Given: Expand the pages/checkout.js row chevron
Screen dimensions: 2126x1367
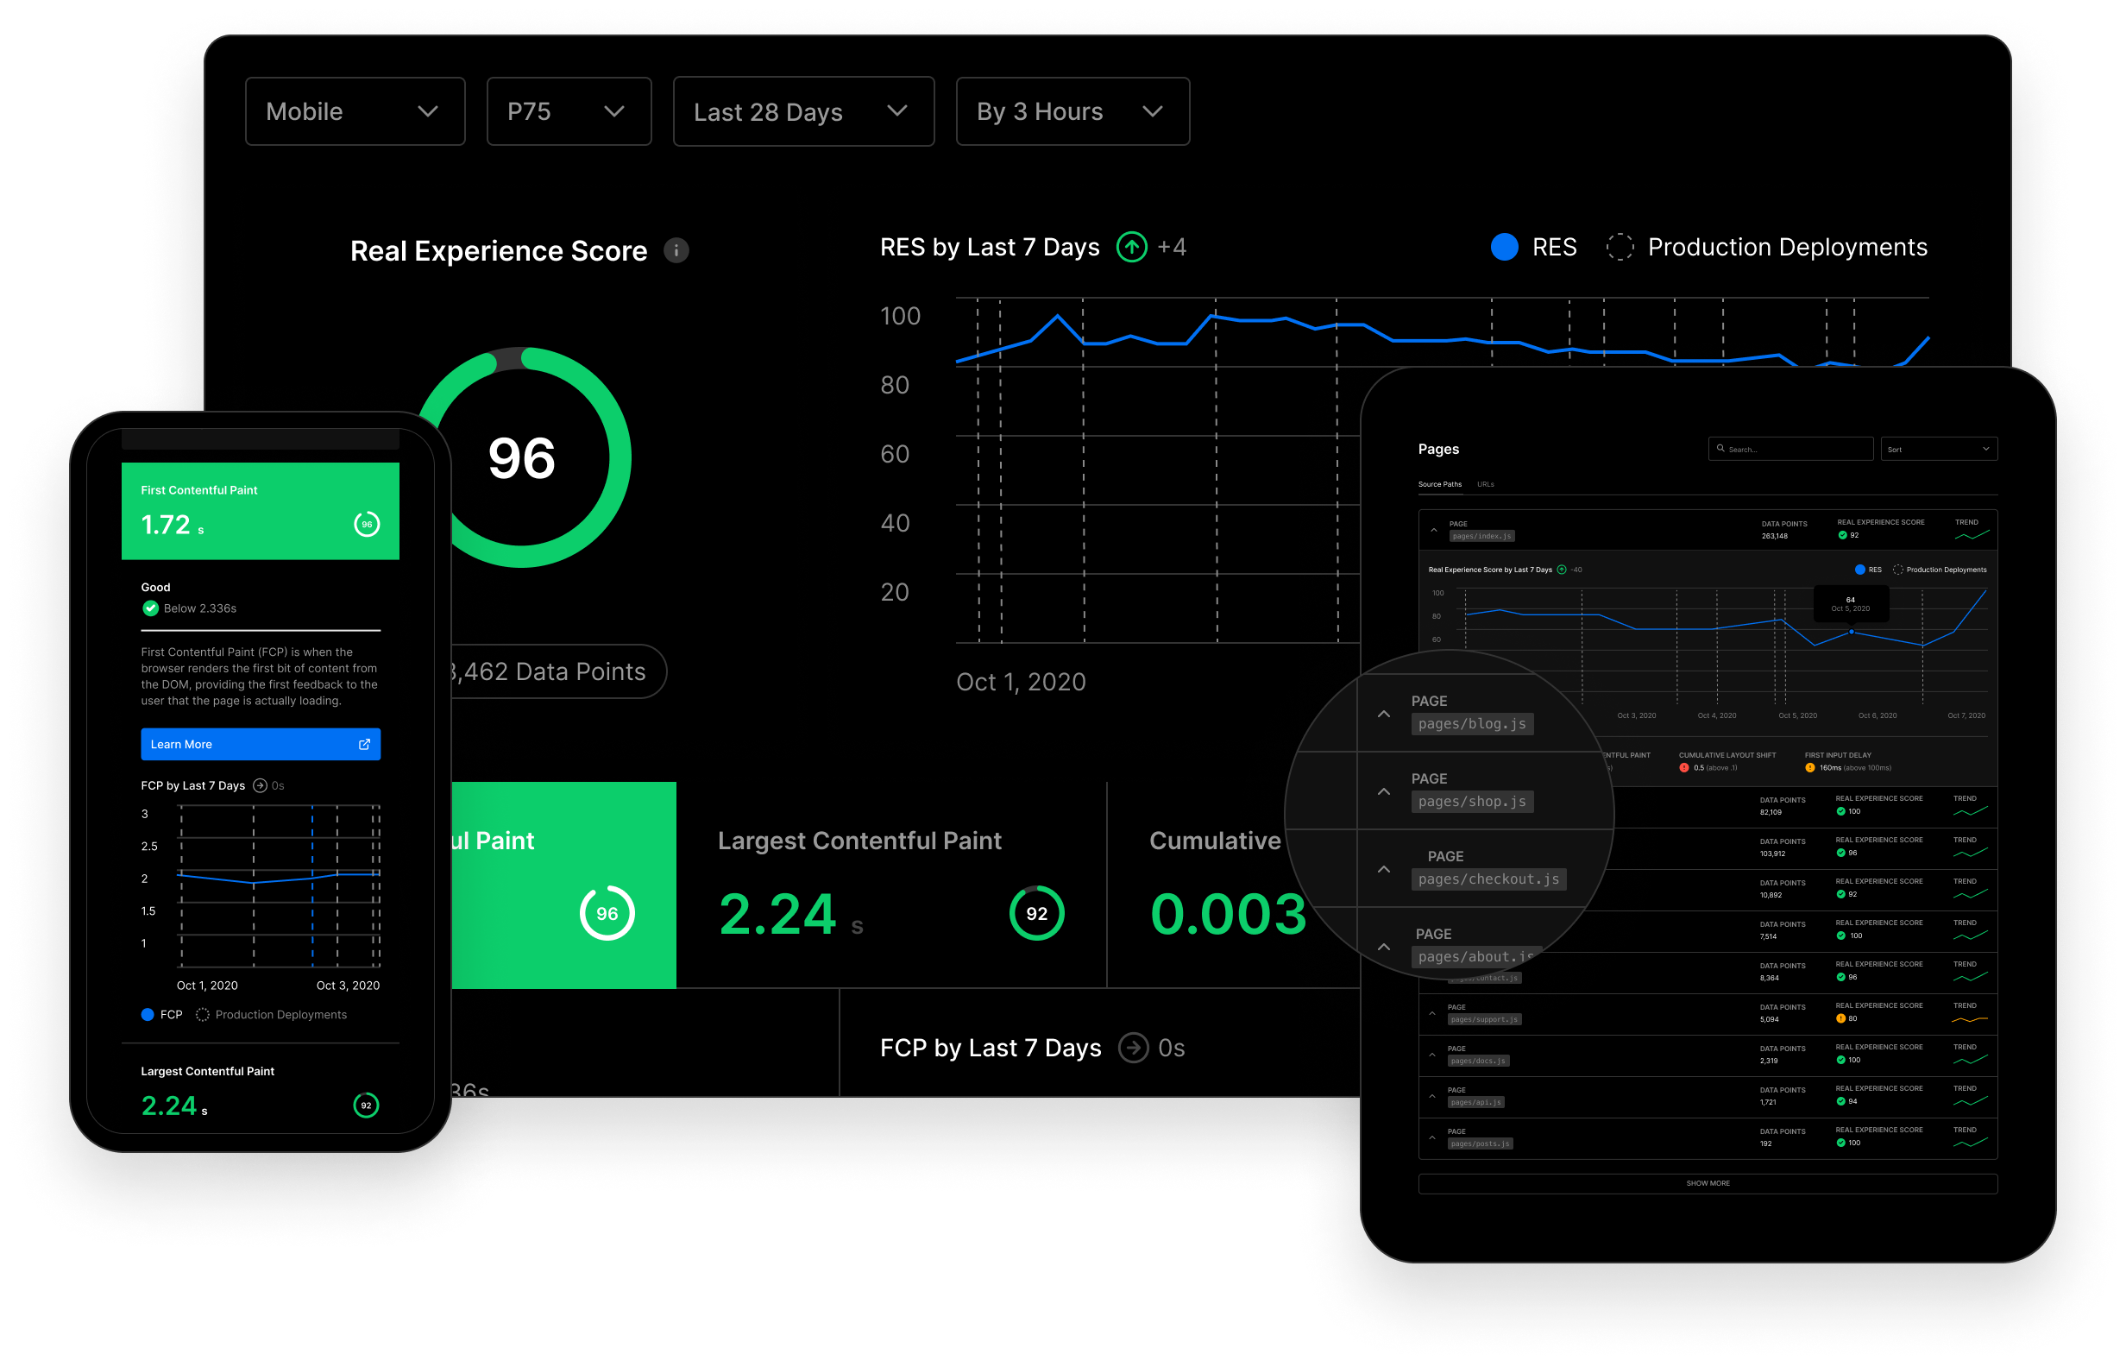Looking at the screenshot, I should tap(1383, 869).
